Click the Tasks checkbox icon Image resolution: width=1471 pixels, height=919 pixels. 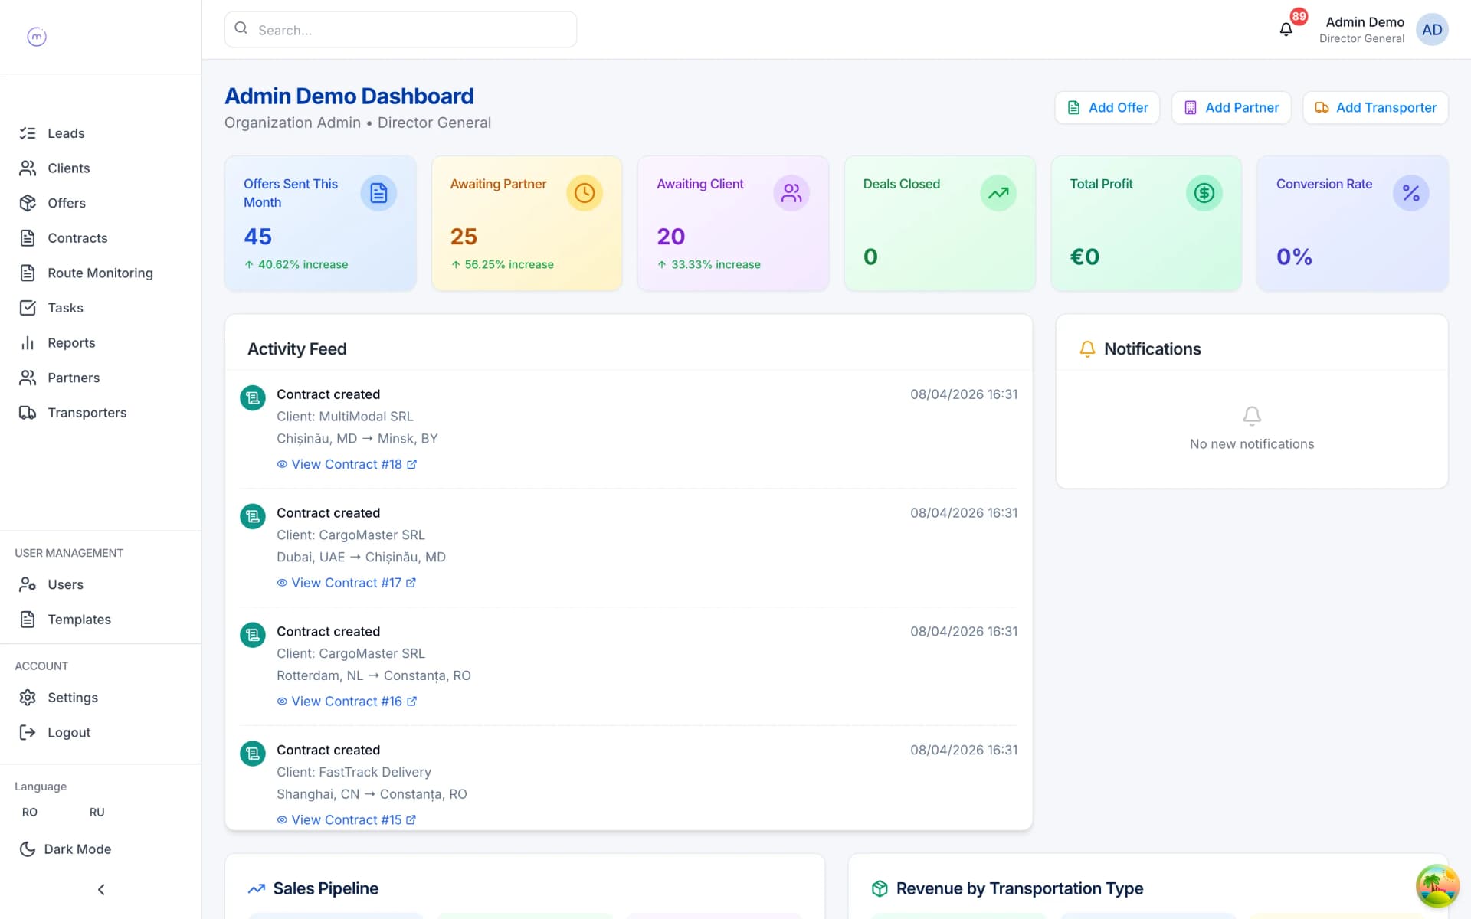coord(28,308)
